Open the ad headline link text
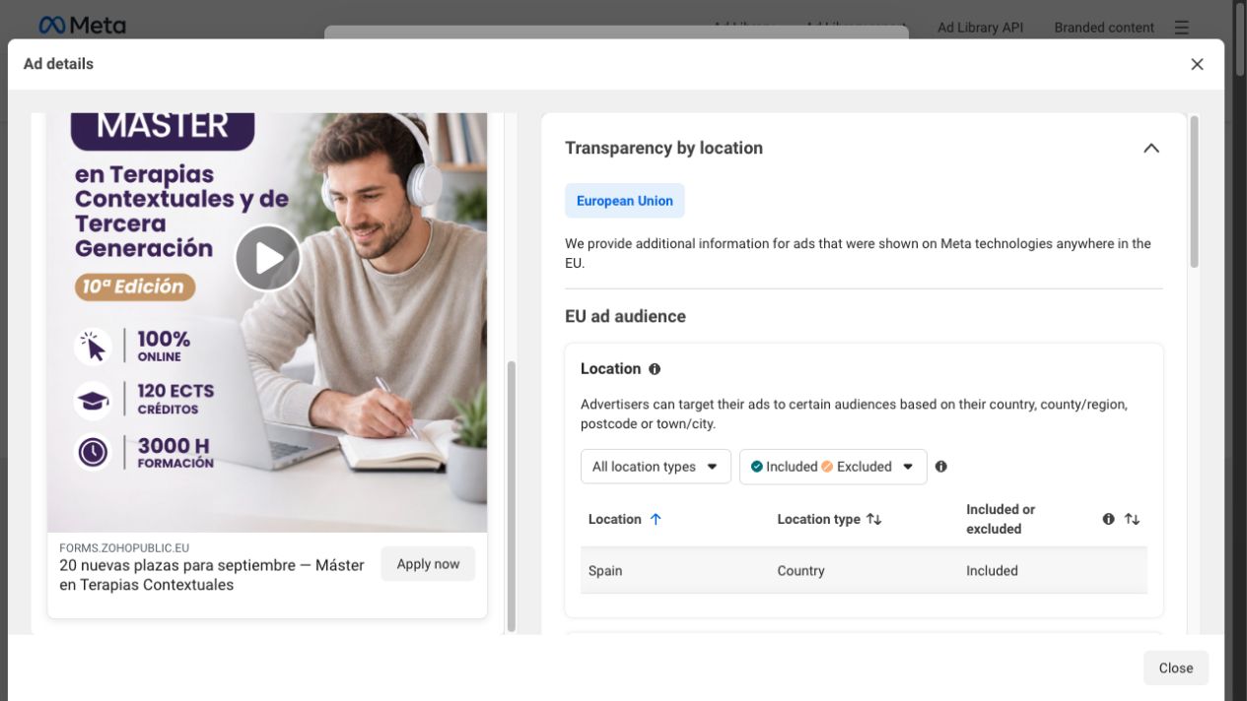 click(x=212, y=575)
